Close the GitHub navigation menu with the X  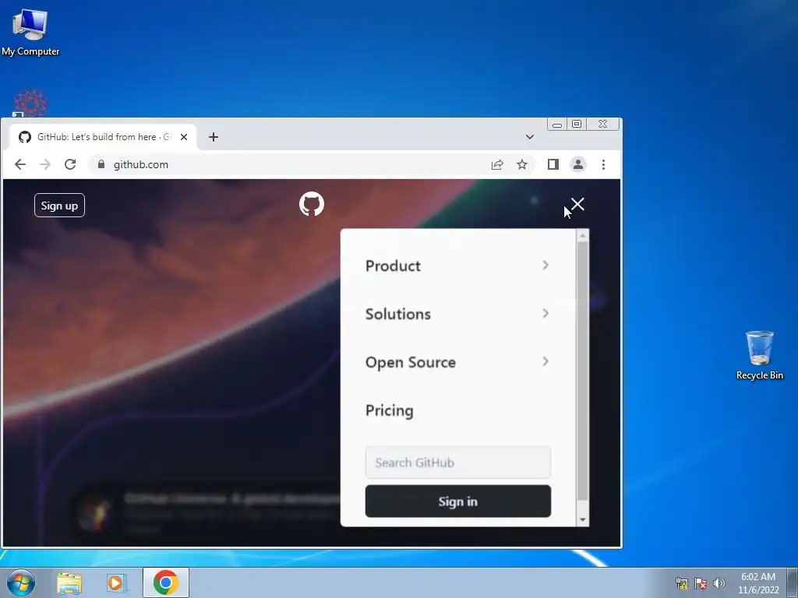pyautogui.click(x=577, y=204)
